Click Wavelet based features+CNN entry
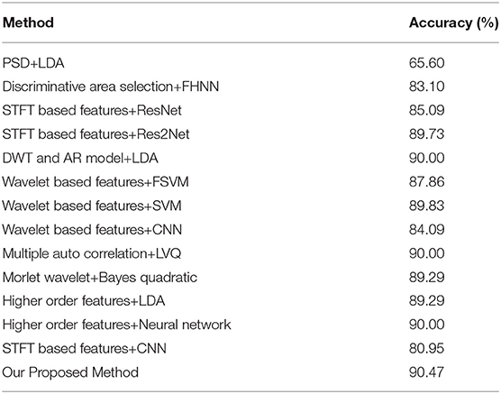Screen dimensions: 501x394 click(92, 230)
